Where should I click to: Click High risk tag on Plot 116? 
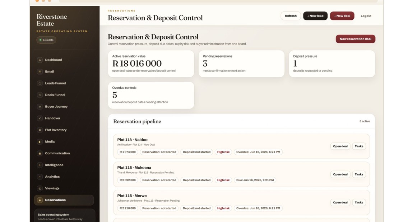click(223, 208)
